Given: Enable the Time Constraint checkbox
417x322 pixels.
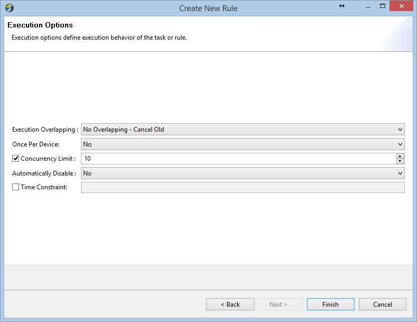Looking at the screenshot, I should (16, 187).
